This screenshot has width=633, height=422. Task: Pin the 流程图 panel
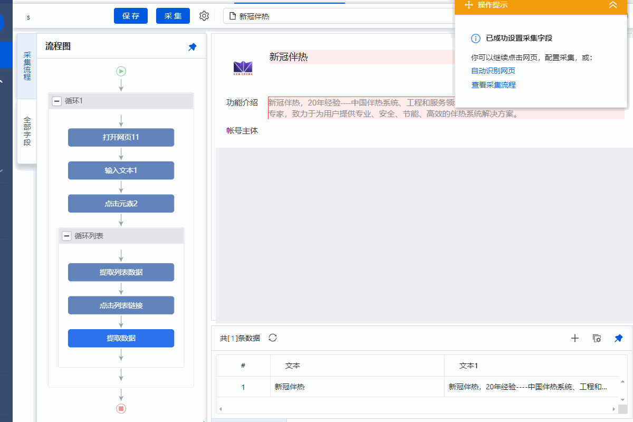[192, 47]
